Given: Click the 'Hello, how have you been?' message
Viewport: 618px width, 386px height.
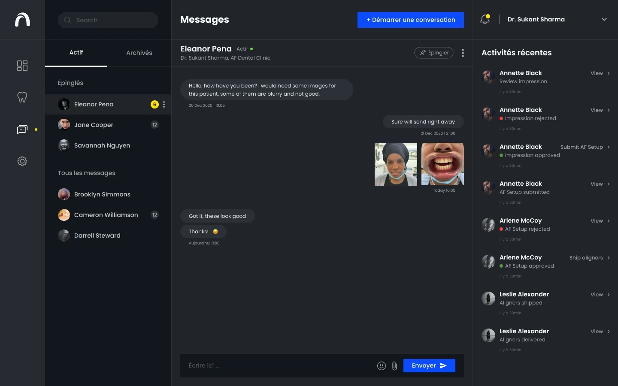Looking at the screenshot, I should coord(267,90).
